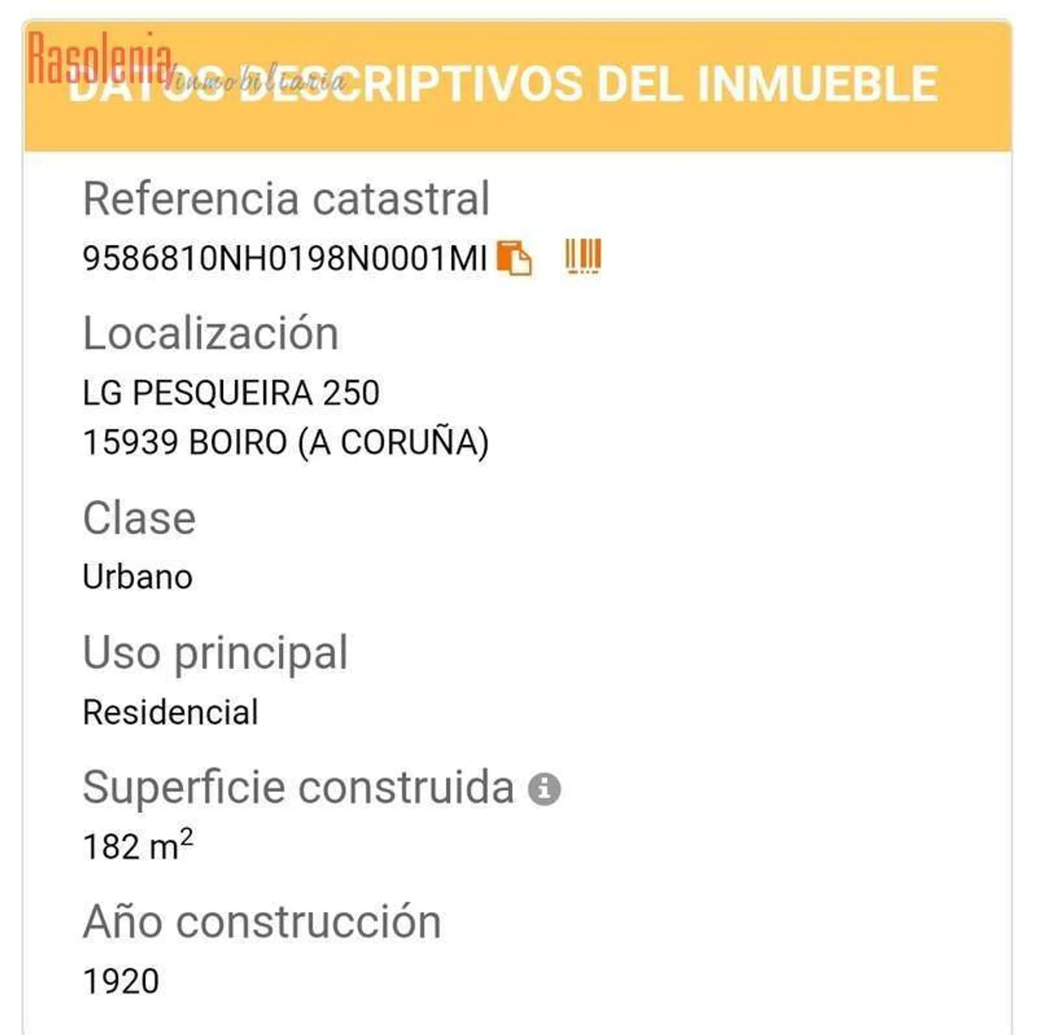Select the Urbano class value
This screenshot has width=1037, height=1035.
coord(137,577)
